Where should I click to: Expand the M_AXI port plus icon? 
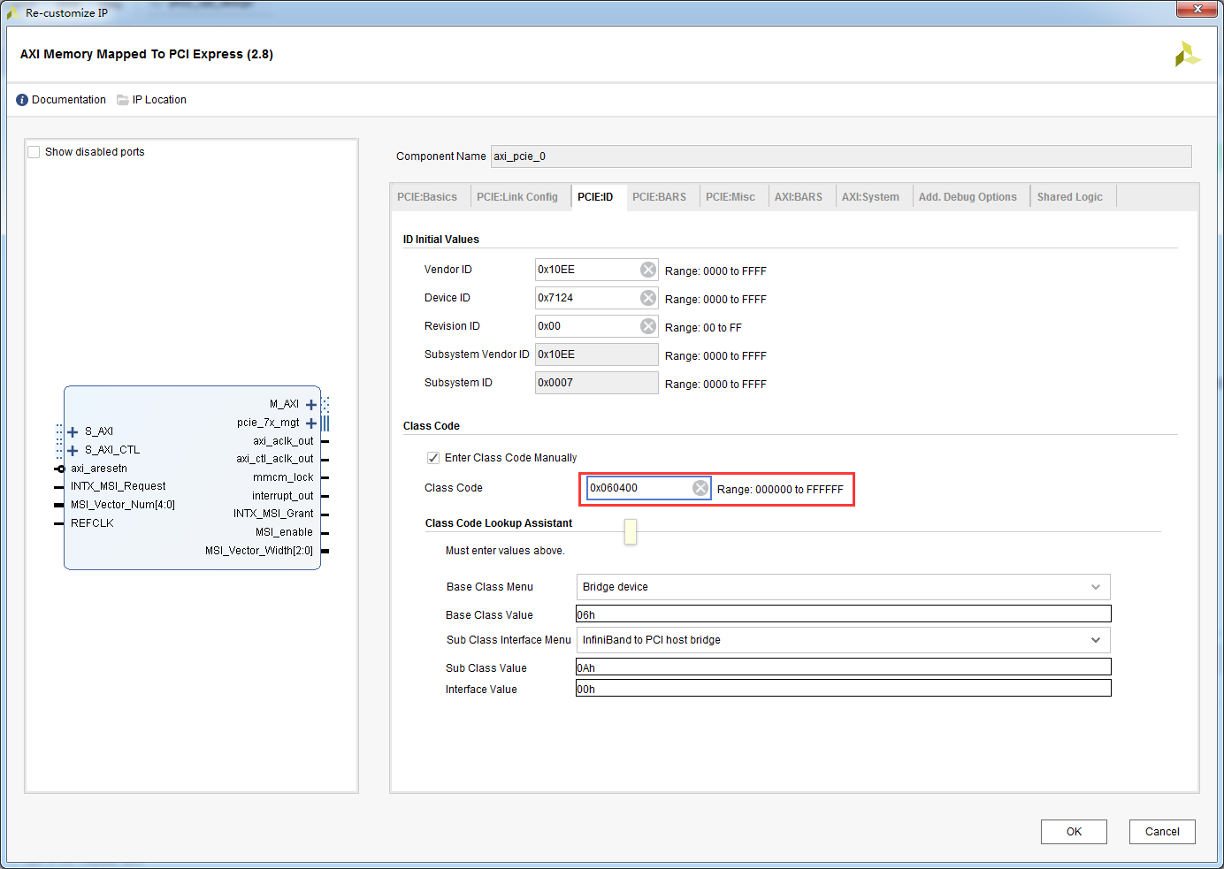tap(311, 405)
